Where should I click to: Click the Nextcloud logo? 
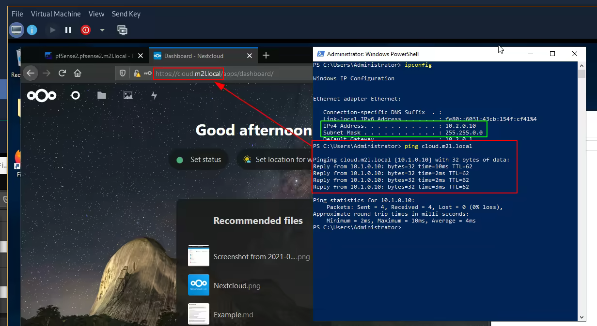pyautogui.click(x=42, y=95)
